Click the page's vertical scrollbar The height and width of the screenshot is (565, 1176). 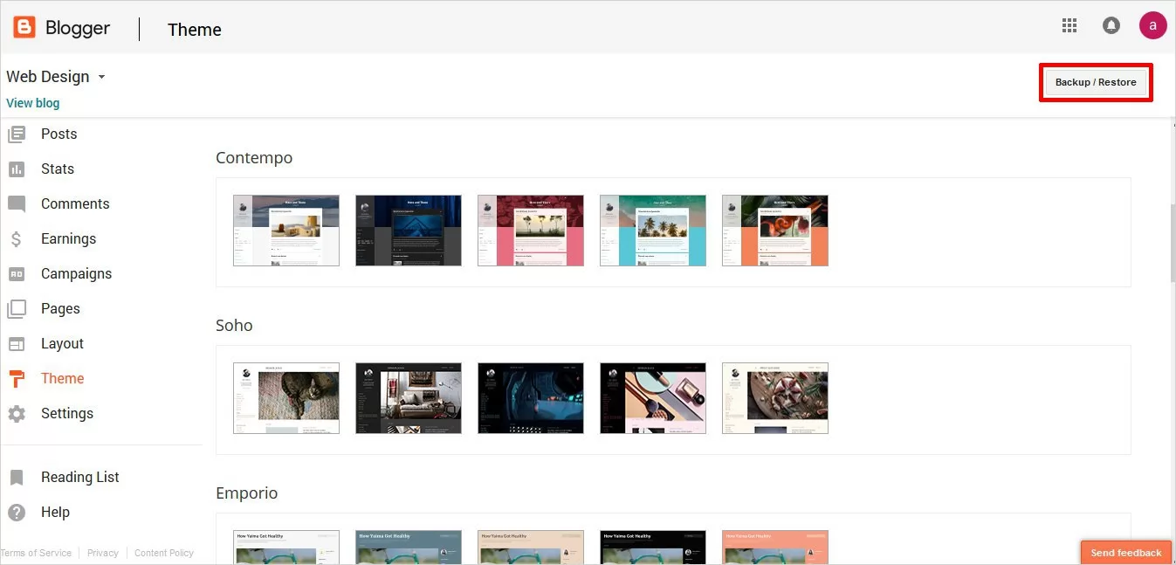1172,245
